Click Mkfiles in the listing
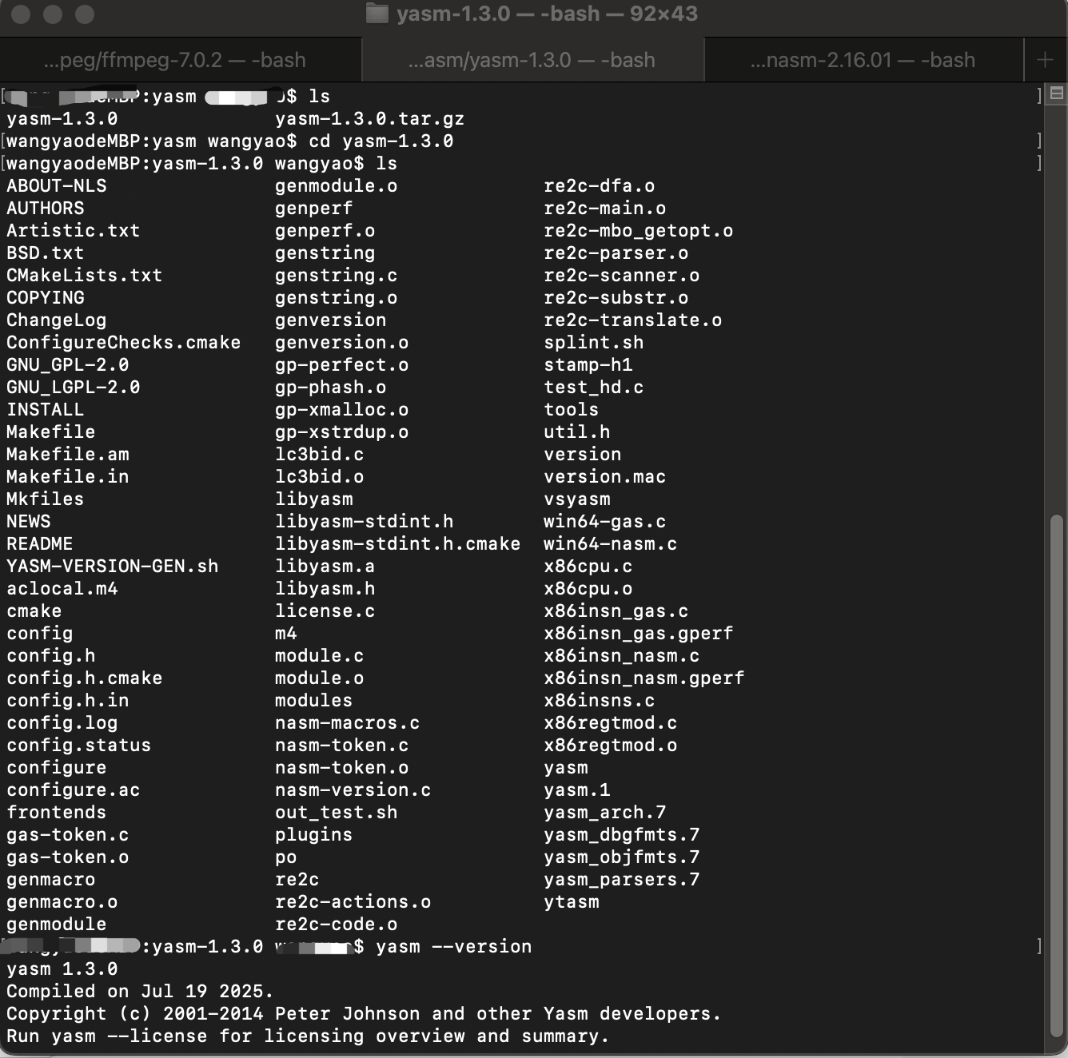This screenshot has width=1068, height=1058. 46,499
